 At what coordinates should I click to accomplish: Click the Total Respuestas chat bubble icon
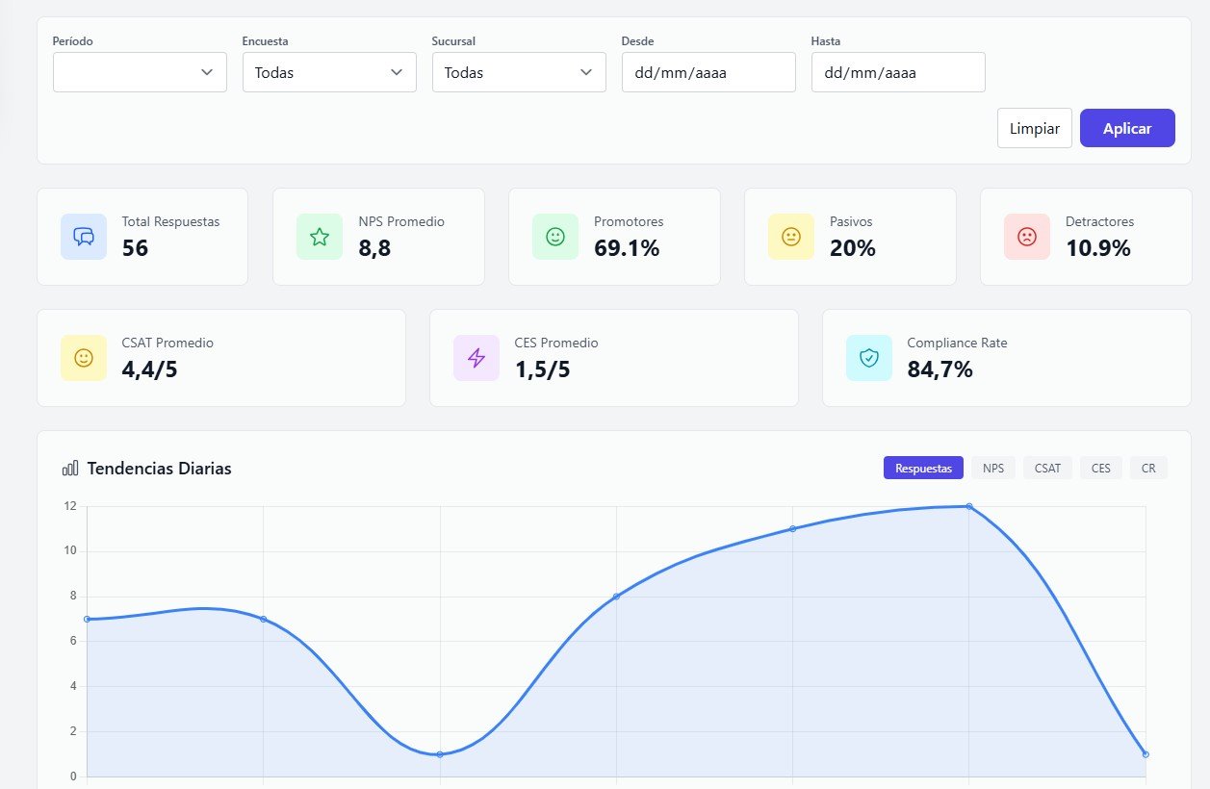pos(84,237)
